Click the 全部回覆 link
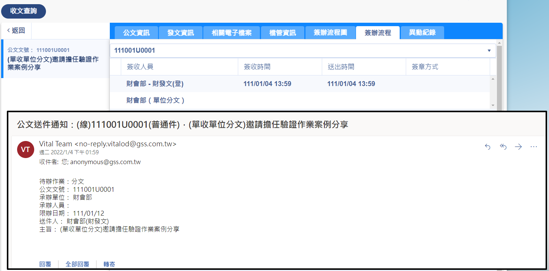Image resolution: width=549 pixels, height=271 pixels. 77,264
